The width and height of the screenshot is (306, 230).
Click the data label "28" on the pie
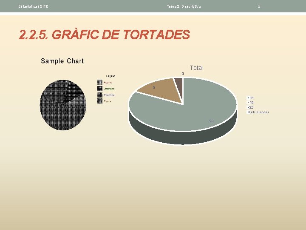(x=211, y=121)
